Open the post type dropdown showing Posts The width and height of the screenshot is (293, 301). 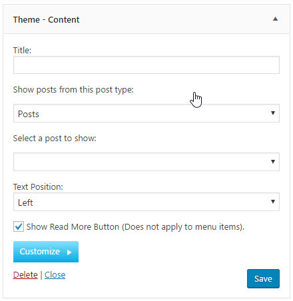pos(146,113)
